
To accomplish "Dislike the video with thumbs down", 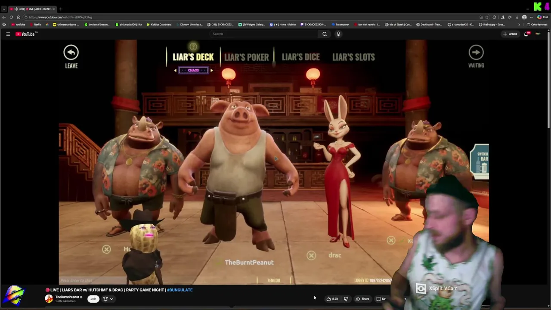I will (346, 299).
